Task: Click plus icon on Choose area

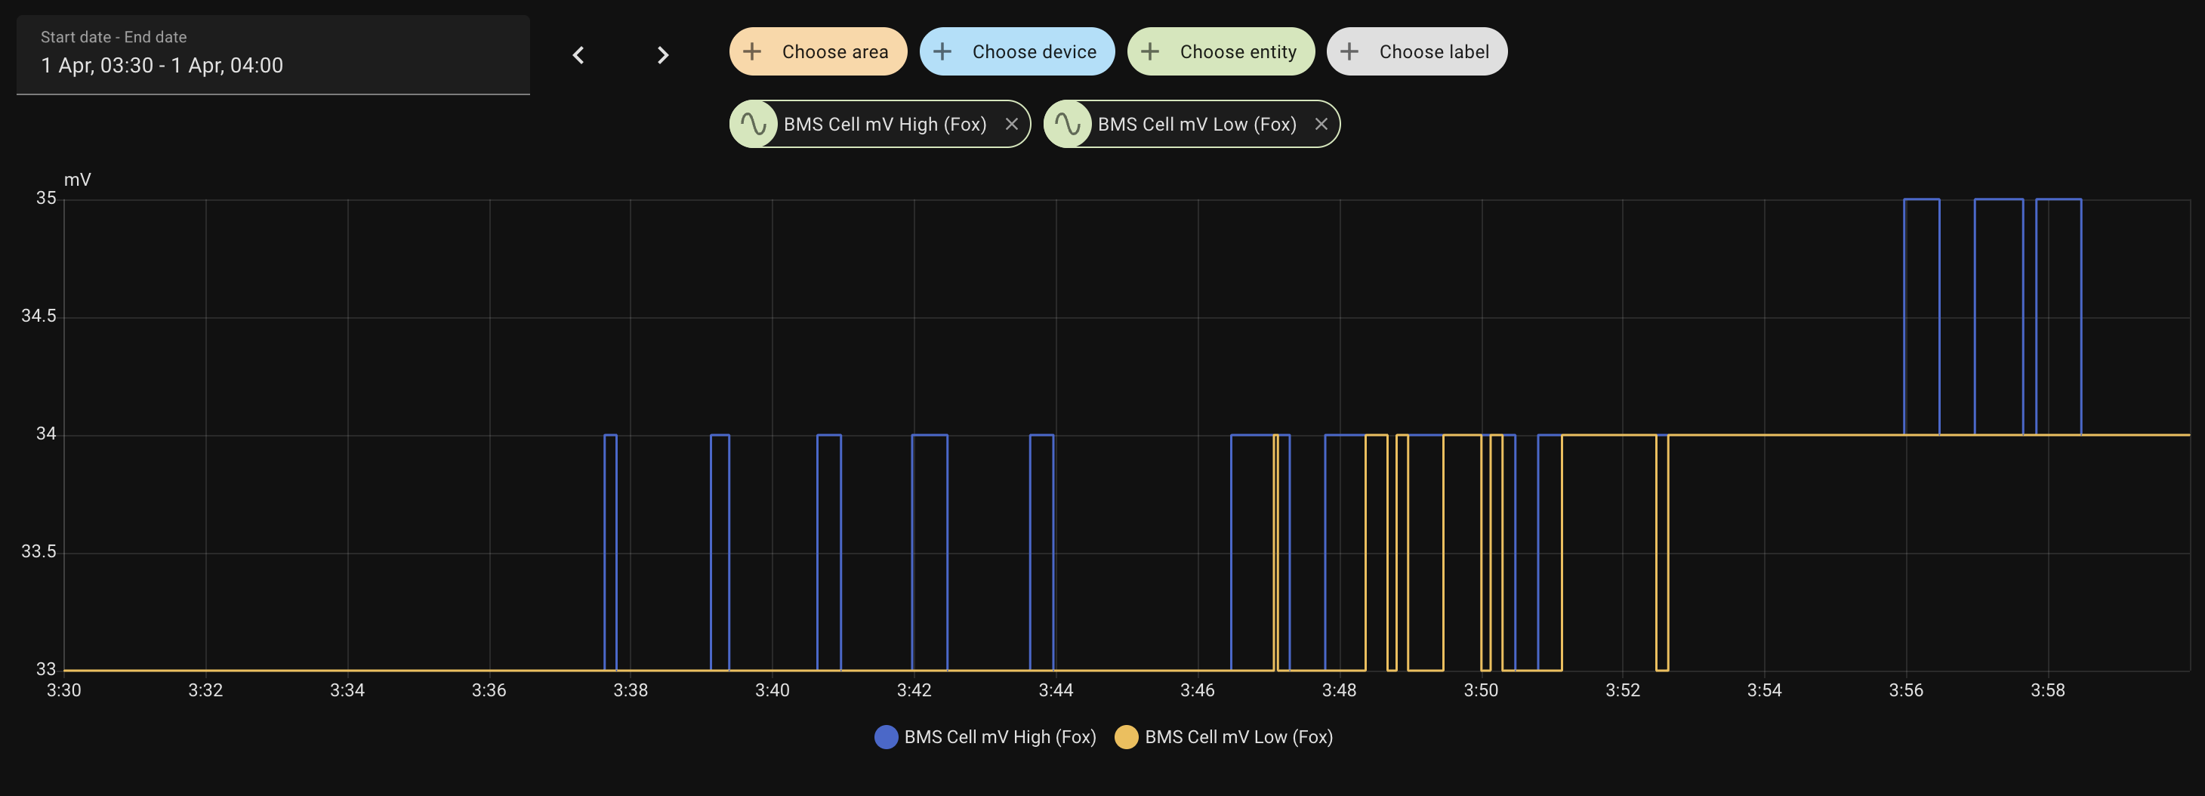Action: point(751,52)
